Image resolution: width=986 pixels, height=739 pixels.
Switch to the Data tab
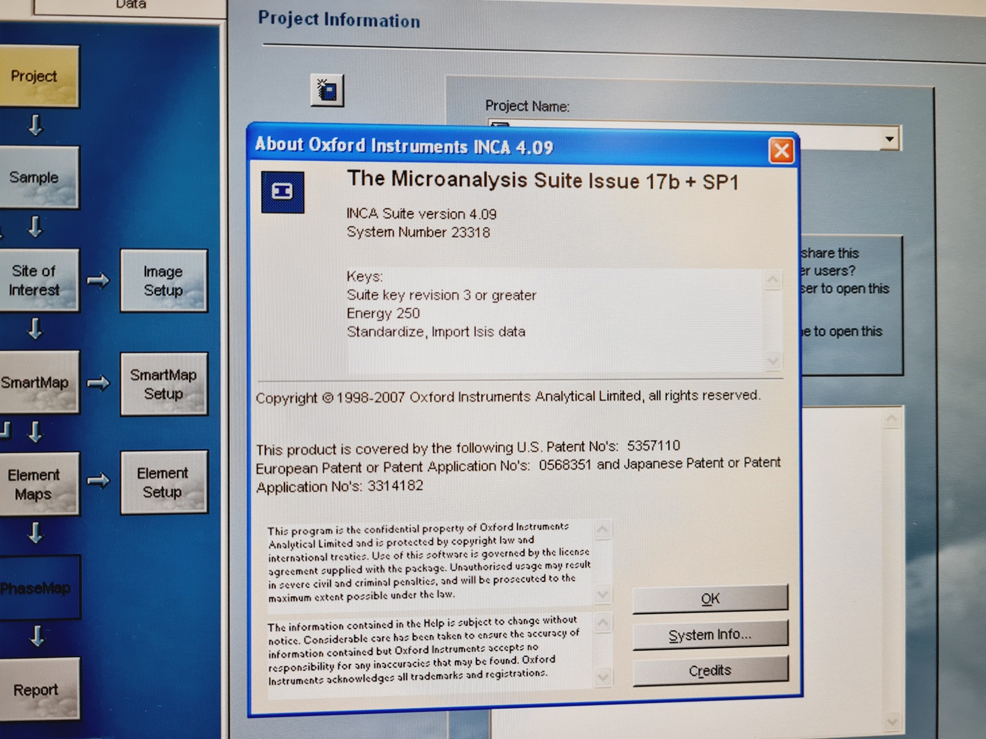tap(131, 6)
